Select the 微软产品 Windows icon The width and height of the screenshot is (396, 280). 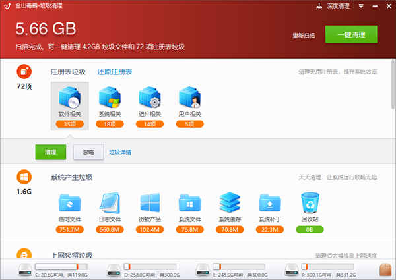pyautogui.click(x=150, y=203)
